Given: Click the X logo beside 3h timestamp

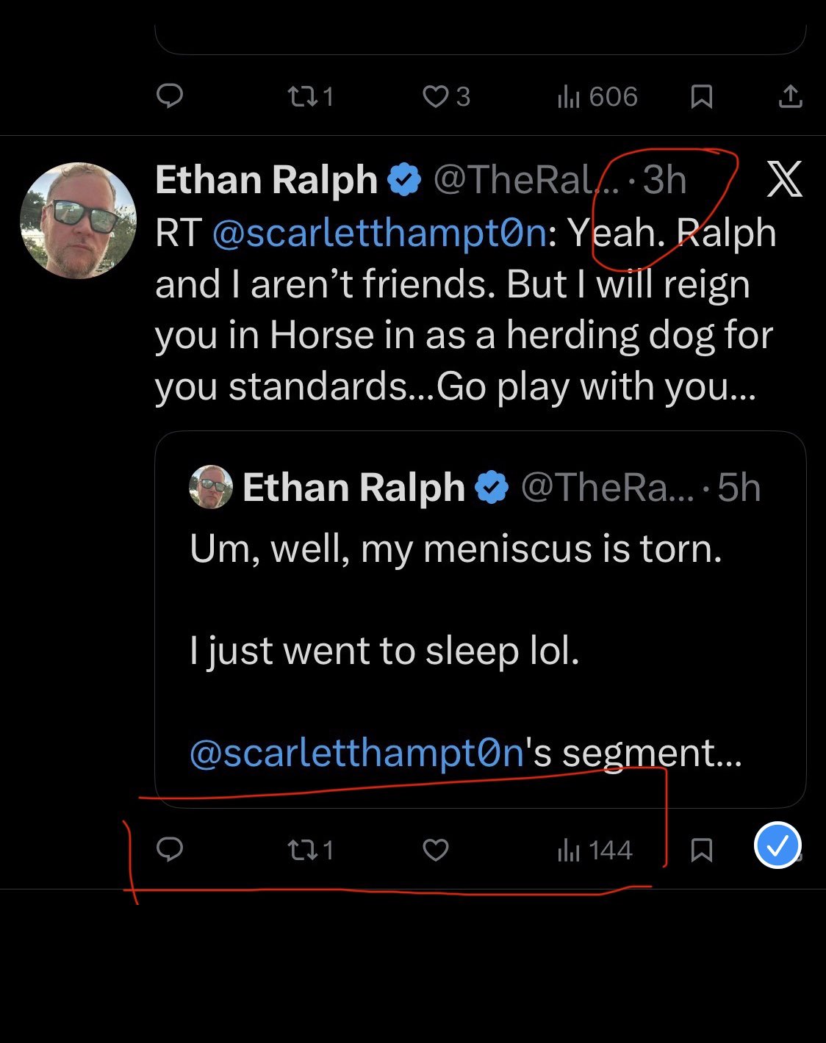Looking at the screenshot, I should click(x=784, y=179).
